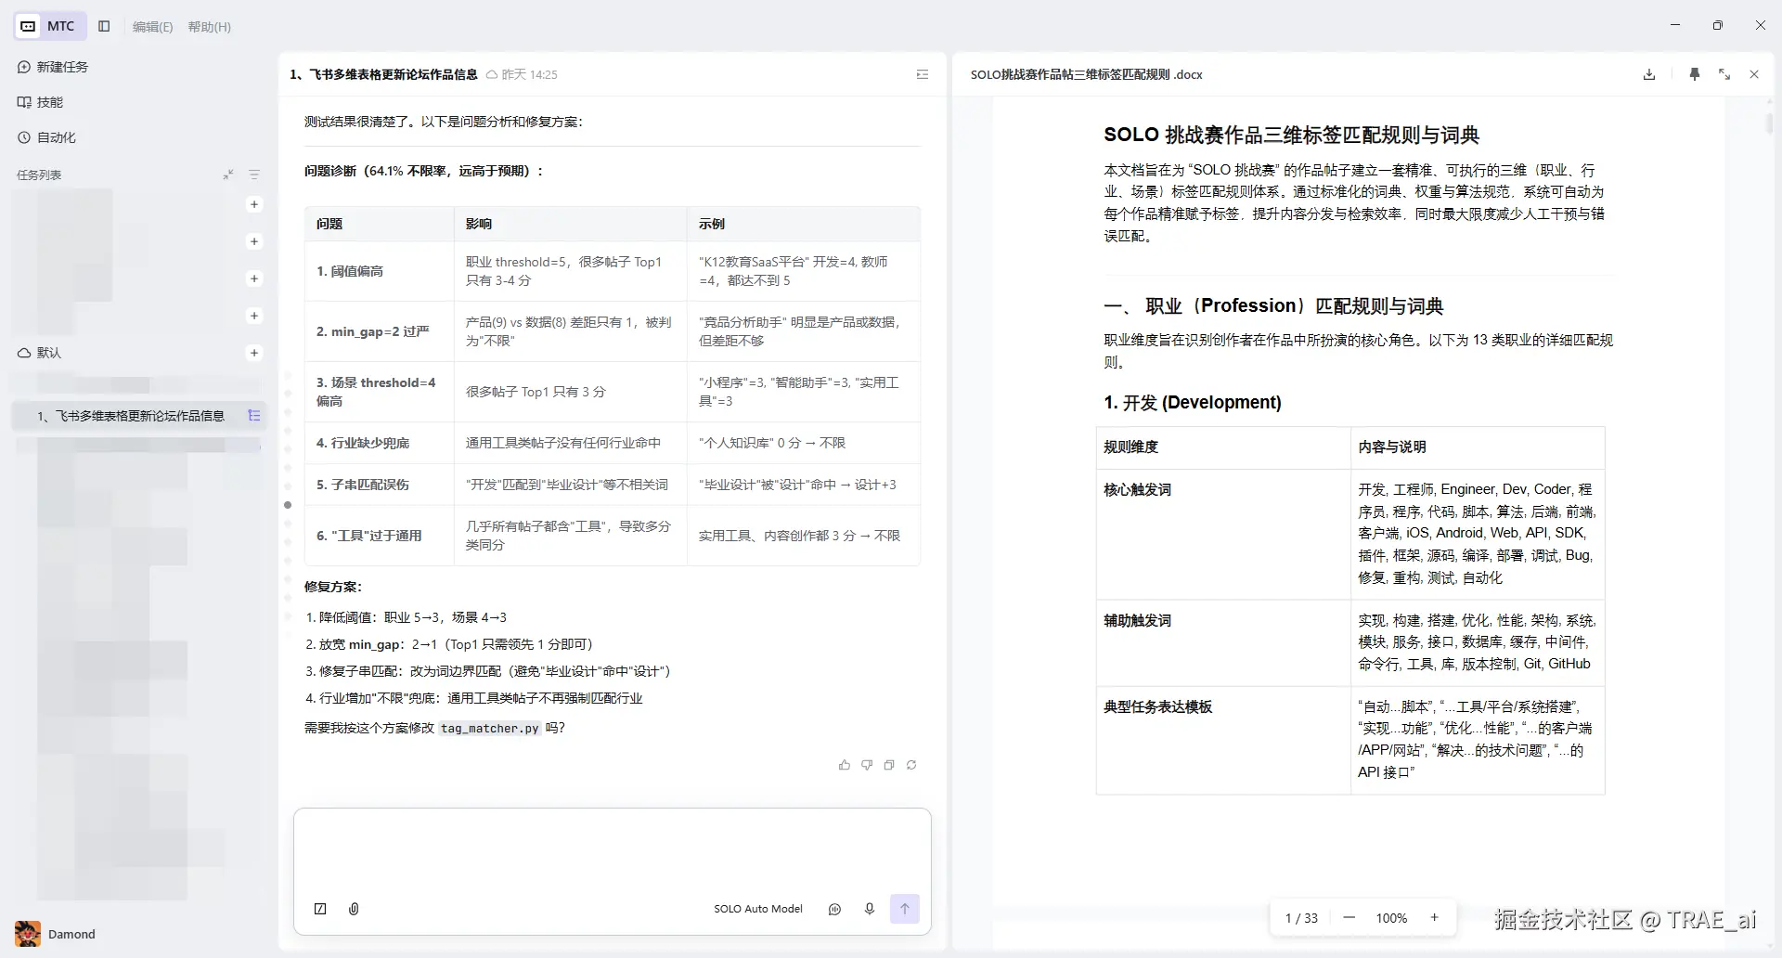The height and width of the screenshot is (958, 1782).
Task: Send the message with the arrow button
Action: point(905,909)
